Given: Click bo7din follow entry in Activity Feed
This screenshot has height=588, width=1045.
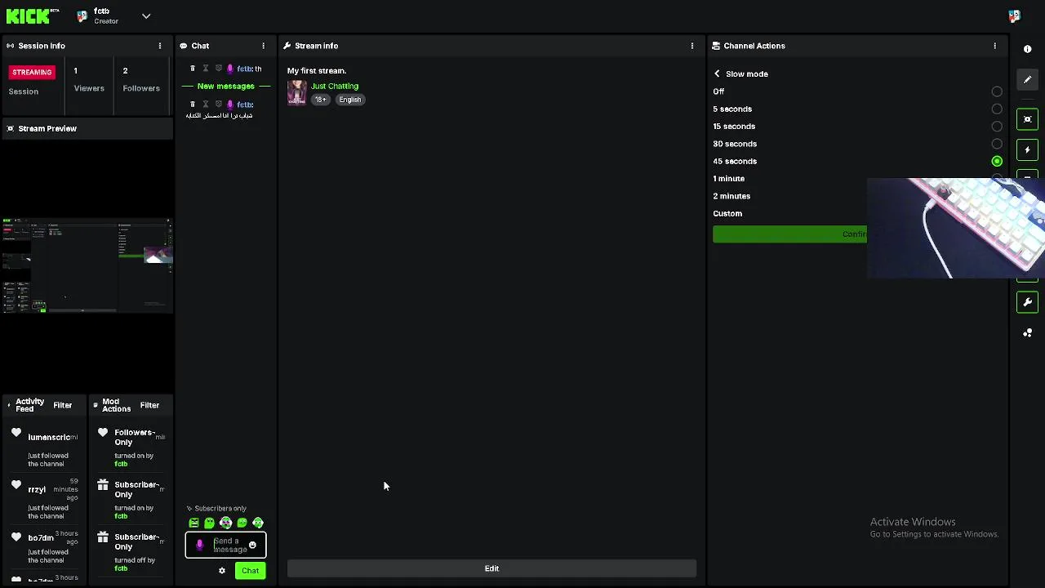Looking at the screenshot, I should pos(45,547).
